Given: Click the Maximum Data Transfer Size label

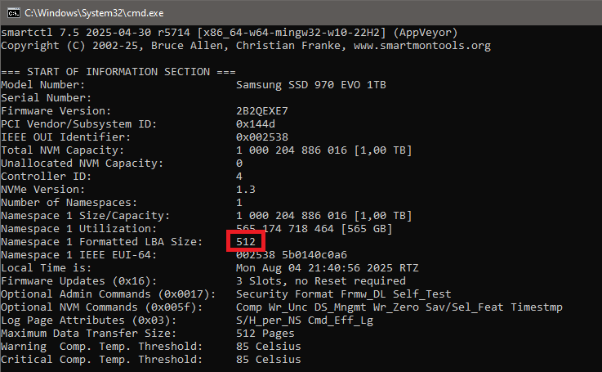Looking at the screenshot, I should click(x=88, y=334).
